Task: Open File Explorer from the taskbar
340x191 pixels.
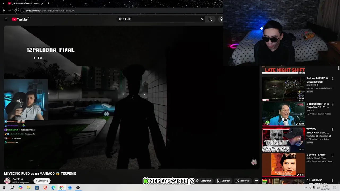Action: 28,188
